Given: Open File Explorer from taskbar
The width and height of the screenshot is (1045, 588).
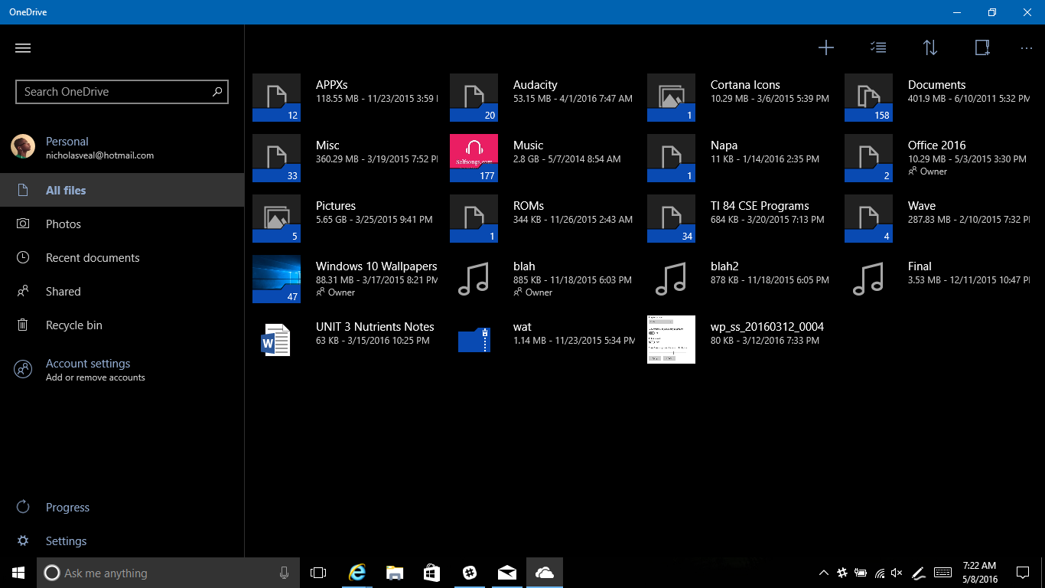Looking at the screenshot, I should [394, 573].
